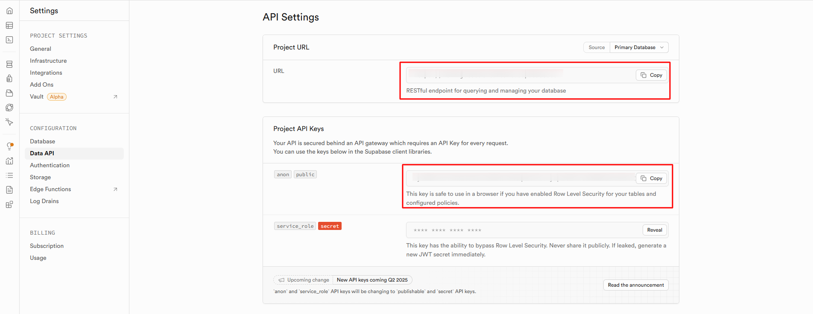Go to Infrastructure project settings
The image size is (813, 314).
[48, 61]
